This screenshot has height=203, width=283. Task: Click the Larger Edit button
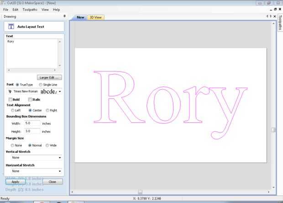coord(49,77)
